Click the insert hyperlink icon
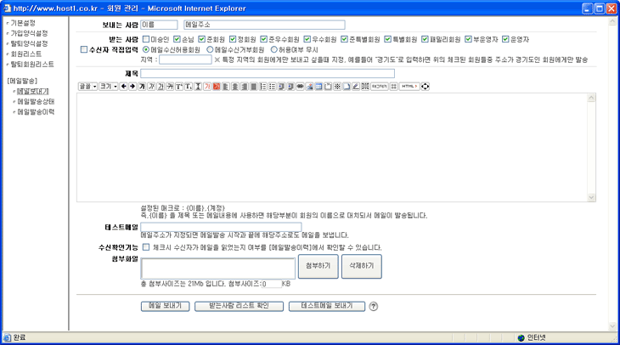Image resolution: width=620 pixels, height=345 pixels. [x=300, y=86]
